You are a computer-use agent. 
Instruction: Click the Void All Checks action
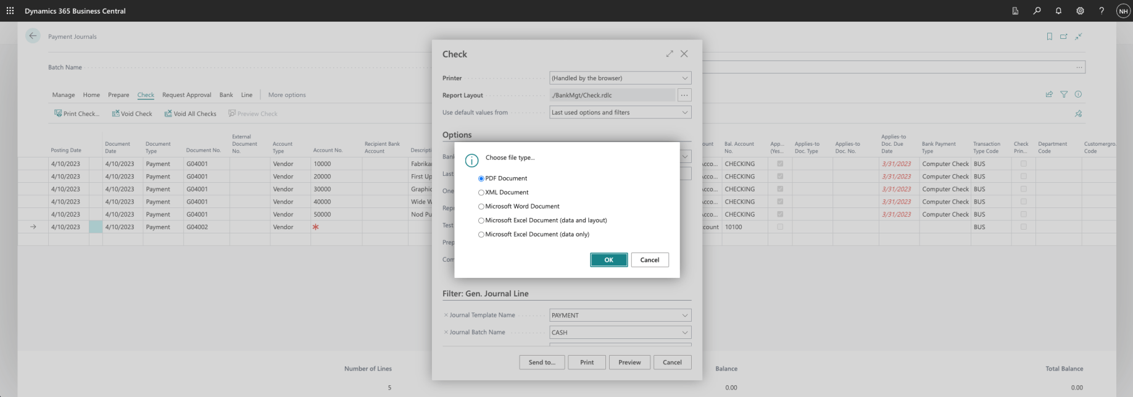[x=190, y=114]
